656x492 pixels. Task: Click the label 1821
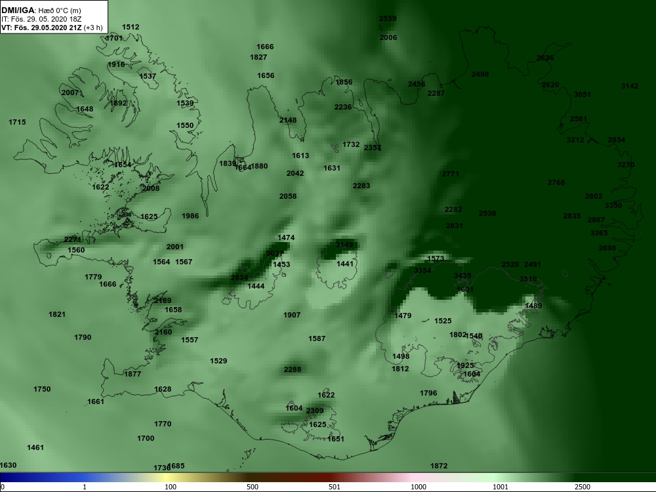[57, 315]
